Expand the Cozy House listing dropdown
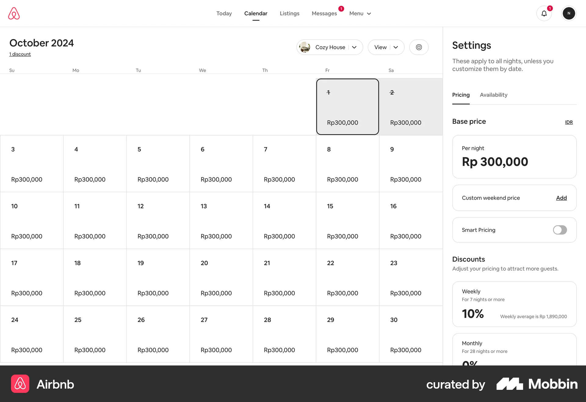 tap(354, 47)
